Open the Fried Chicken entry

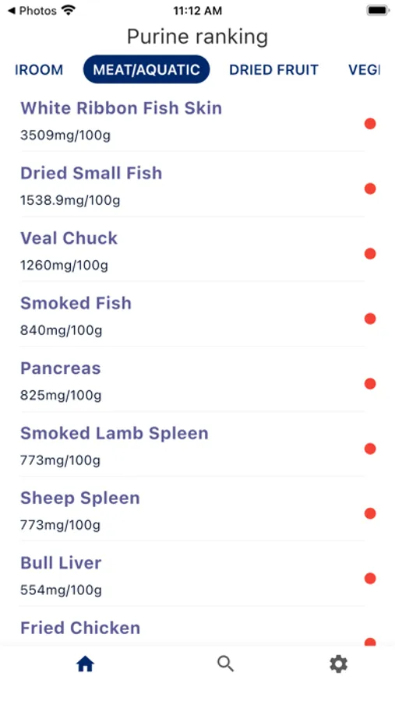point(197,628)
